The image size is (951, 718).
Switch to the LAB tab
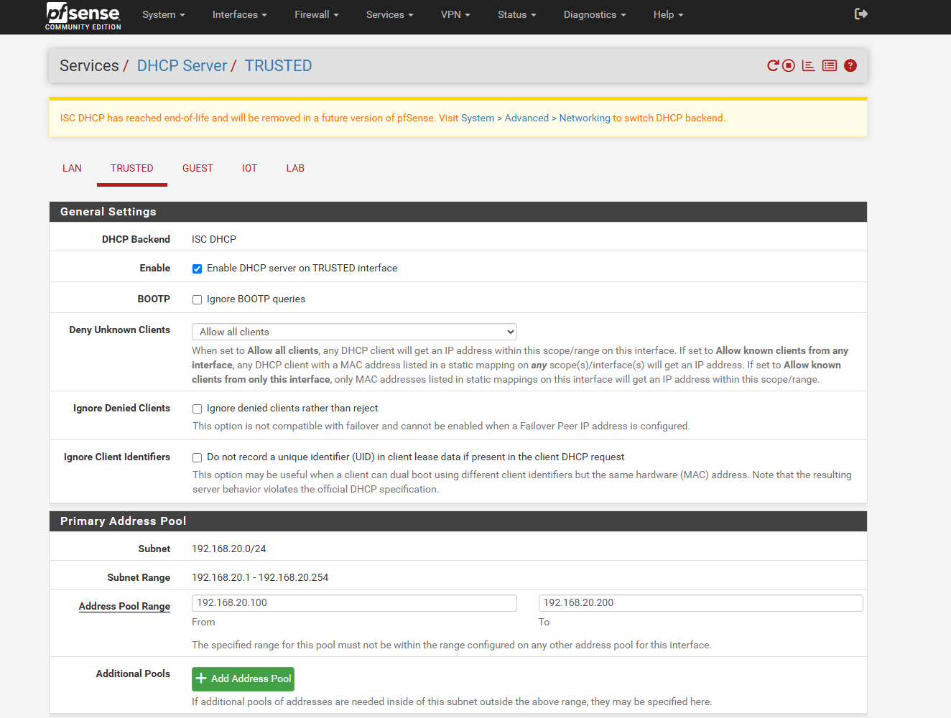(x=295, y=168)
